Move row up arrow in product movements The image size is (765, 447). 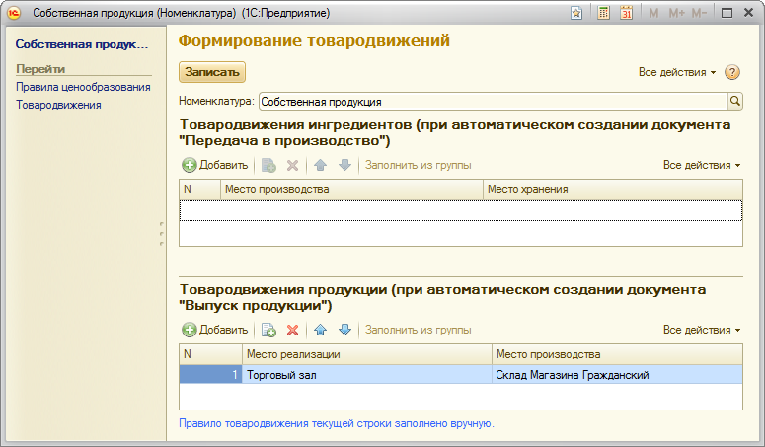[321, 330]
